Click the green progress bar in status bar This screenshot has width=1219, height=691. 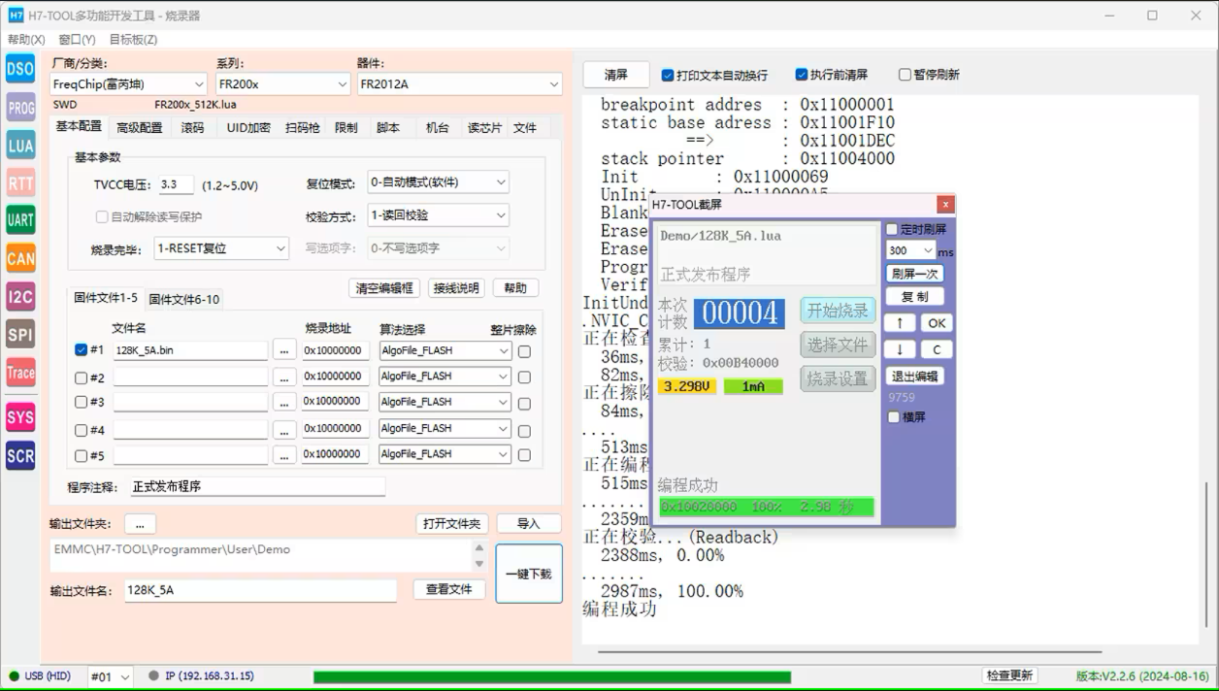pyautogui.click(x=552, y=676)
